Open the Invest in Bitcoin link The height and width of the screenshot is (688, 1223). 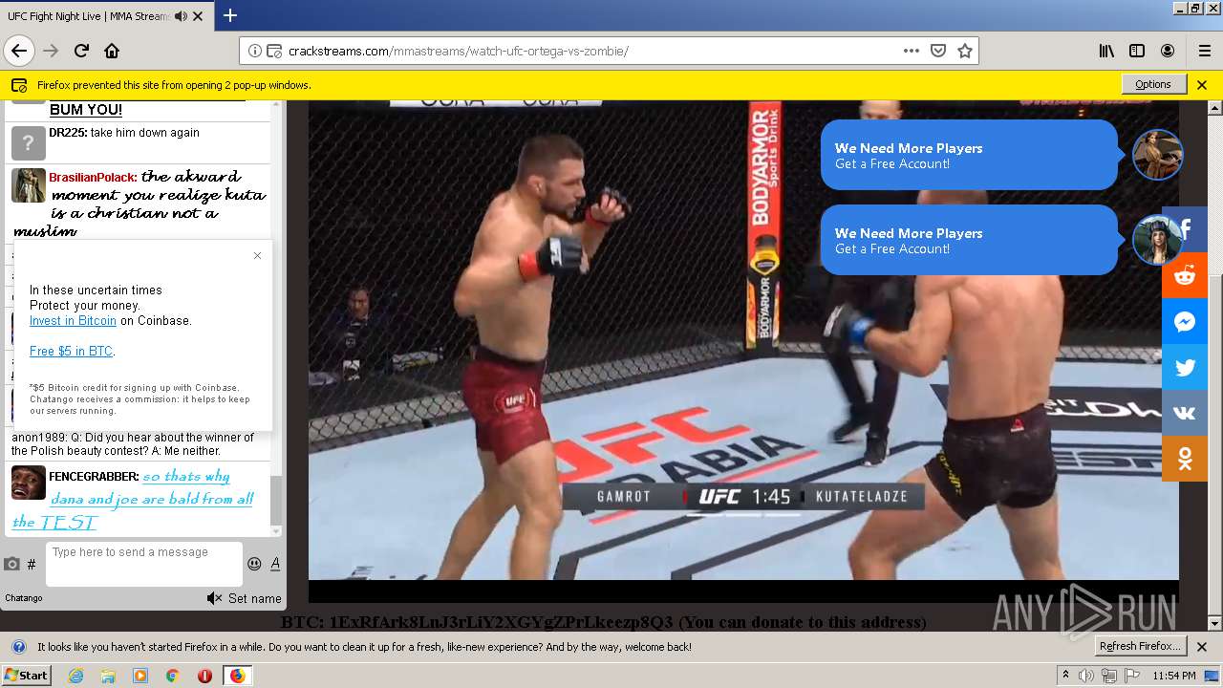(x=73, y=321)
